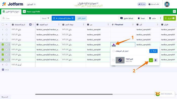Click the plus icon for new tab
Viewport: 177px width, 99px height.
[x=24, y=12]
